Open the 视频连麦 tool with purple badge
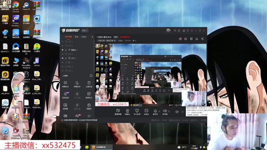Viewport: 267px width, 150px height. pyautogui.click(x=65, y=95)
